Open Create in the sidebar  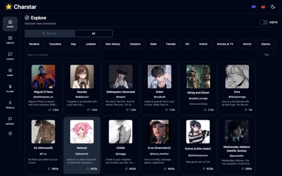pos(10,40)
